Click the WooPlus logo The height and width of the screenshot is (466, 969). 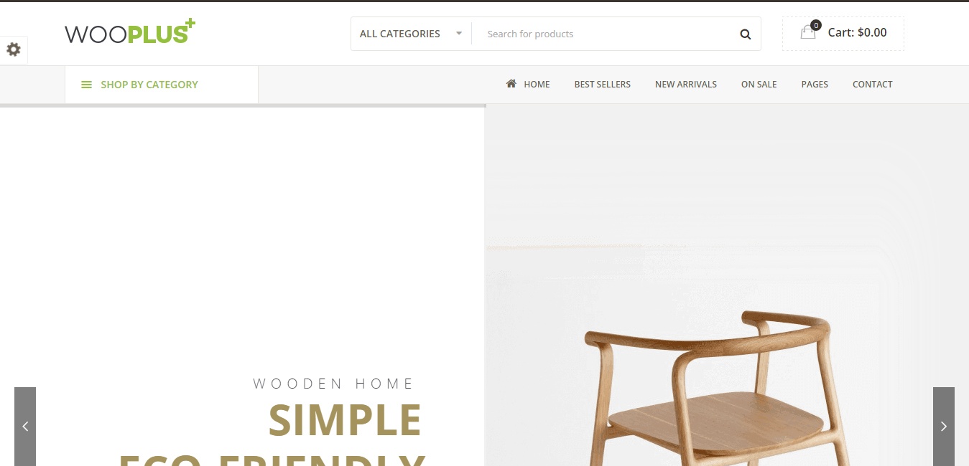130,32
